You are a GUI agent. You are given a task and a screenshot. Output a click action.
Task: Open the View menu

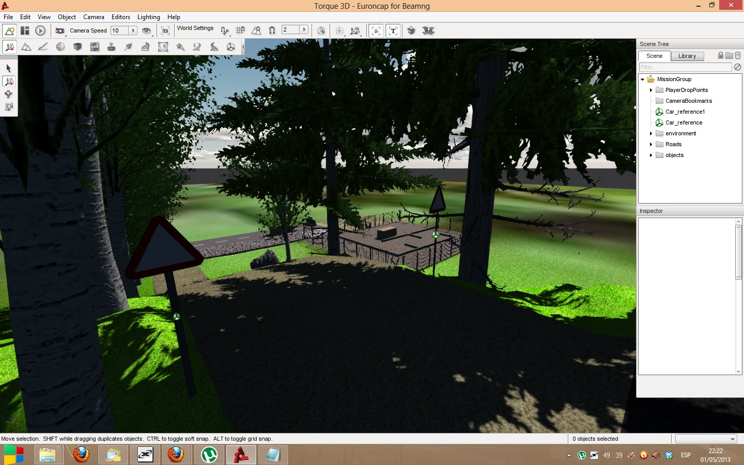(44, 17)
